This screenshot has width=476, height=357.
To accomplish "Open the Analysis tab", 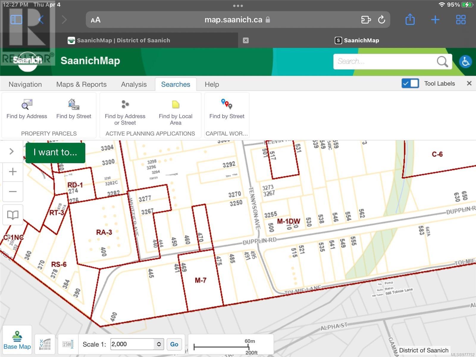I will (x=134, y=84).
